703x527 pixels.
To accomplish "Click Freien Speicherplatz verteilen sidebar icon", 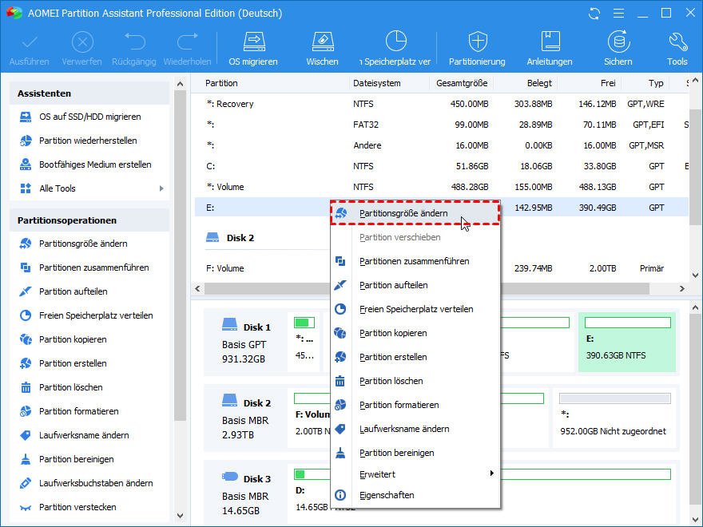I will [26, 315].
